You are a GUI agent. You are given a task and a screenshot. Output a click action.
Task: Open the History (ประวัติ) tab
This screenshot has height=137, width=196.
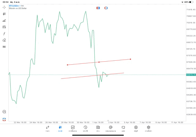tap(85, 128)
